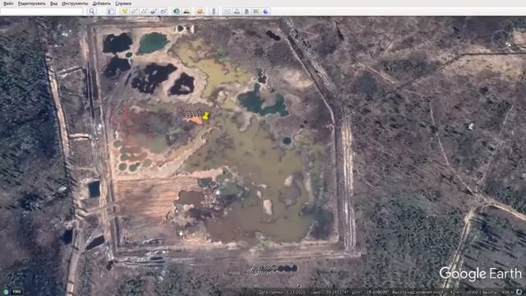Select the yellow pushpin placemark on map
The height and width of the screenshot is (296, 526).
pos(205,116)
